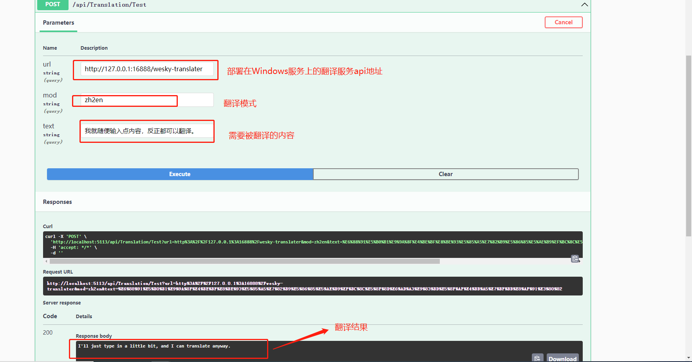The image size is (692, 362).
Task: Click the page scrollbar down arrow
Action: [x=688, y=358]
